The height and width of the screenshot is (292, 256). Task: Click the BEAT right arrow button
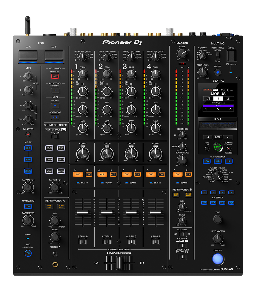pos(228,137)
